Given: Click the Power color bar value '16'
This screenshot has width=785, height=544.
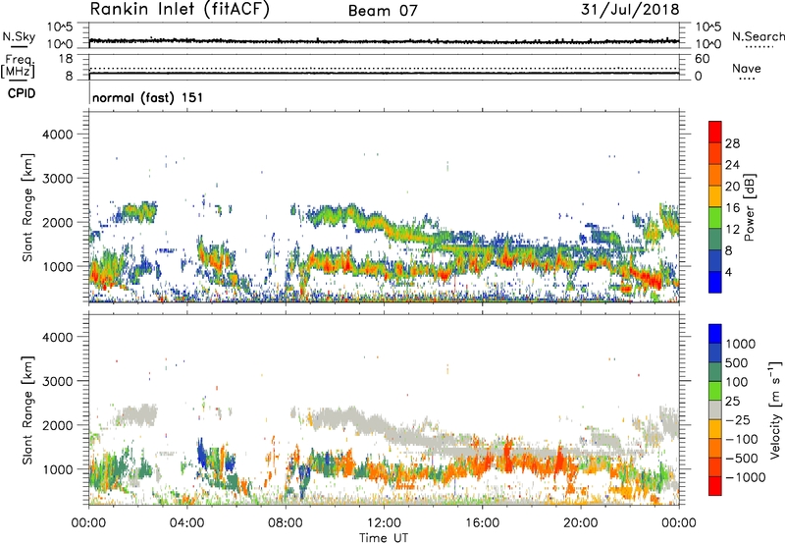Looking at the screenshot, I should [732, 208].
